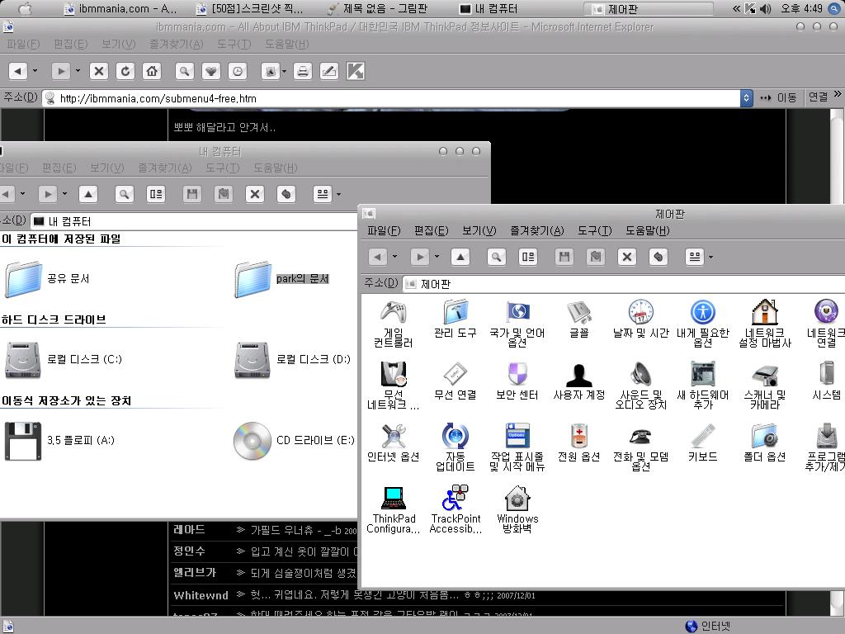Open the CD 드라이브 (E:) icon
The width and height of the screenshot is (845, 634).
click(x=253, y=441)
